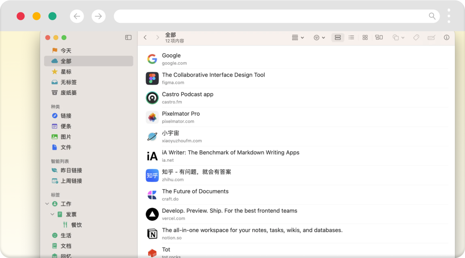
Task: Open the 'Castro Podcast app' entry
Action: (187, 94)
